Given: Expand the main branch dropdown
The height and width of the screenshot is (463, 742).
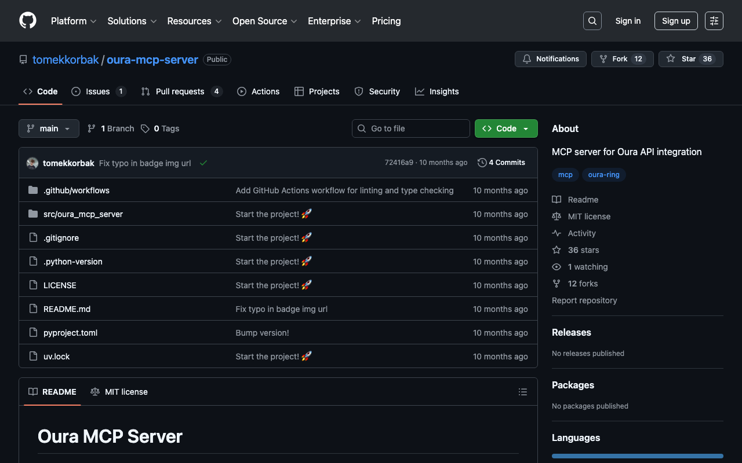Looking at the screenshot, I should (49, 128).
